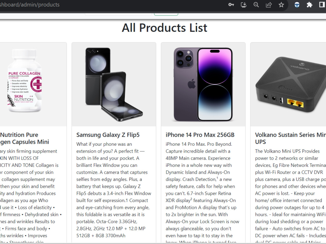Open the Extensions puzzle piece menu

point(309,5)
